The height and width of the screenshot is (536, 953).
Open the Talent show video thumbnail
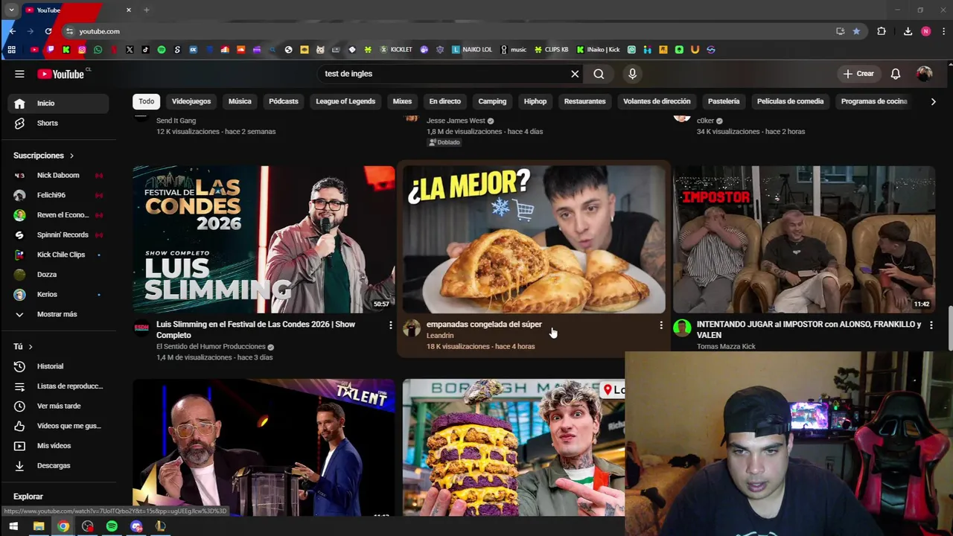click(x=264, y=447)
